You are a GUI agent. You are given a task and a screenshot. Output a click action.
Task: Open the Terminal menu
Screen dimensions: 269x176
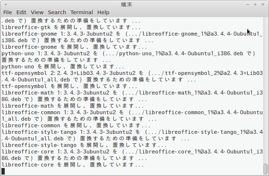[x=81, y=12]
